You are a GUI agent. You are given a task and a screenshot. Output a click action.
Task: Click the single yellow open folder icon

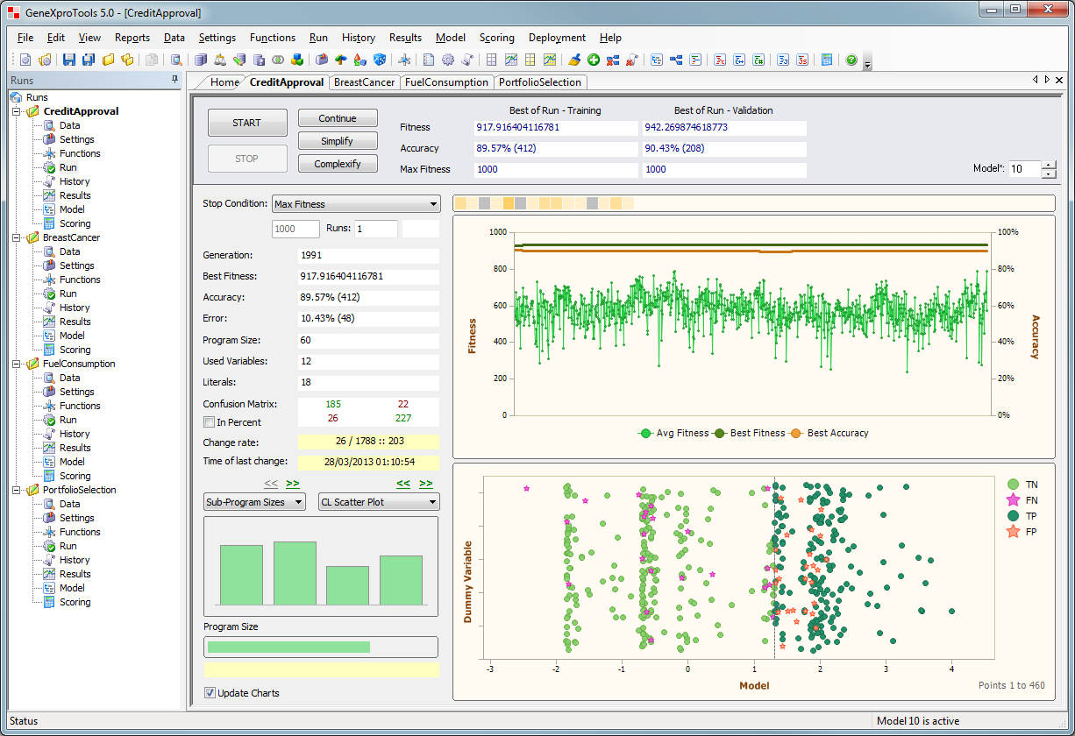pos(108,60)
